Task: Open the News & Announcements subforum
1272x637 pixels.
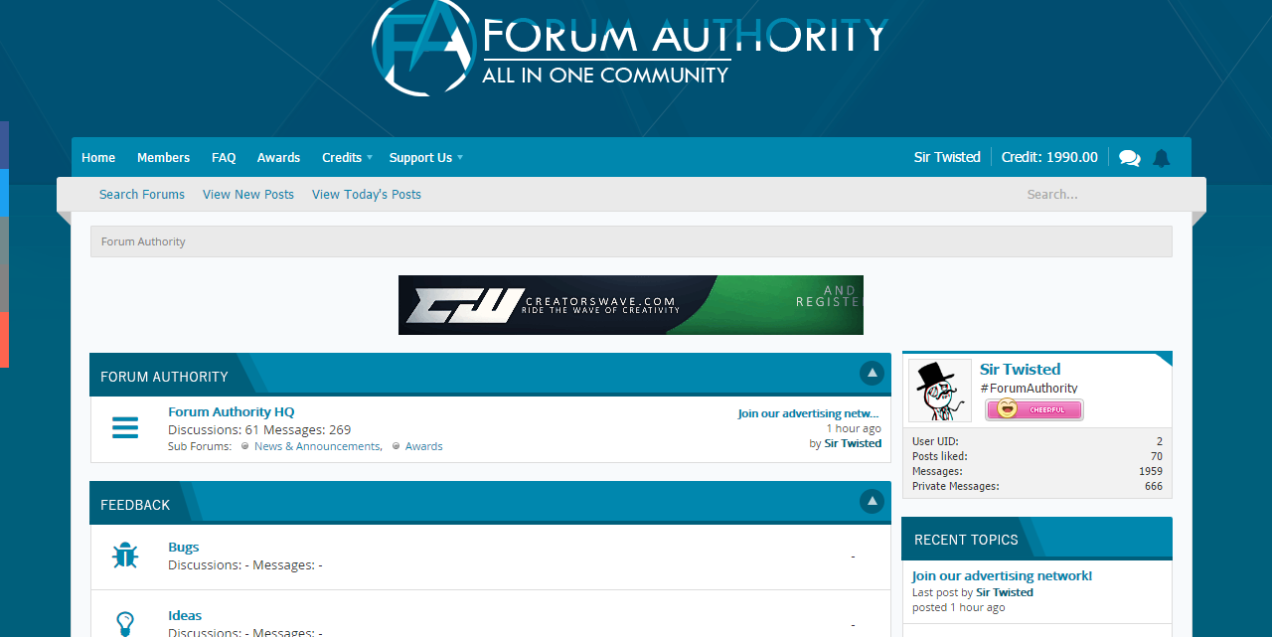Action: point(317,446)
